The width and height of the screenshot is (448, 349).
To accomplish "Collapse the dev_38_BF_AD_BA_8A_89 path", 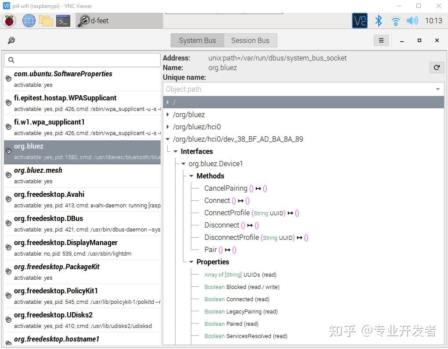I will [168, 139].
